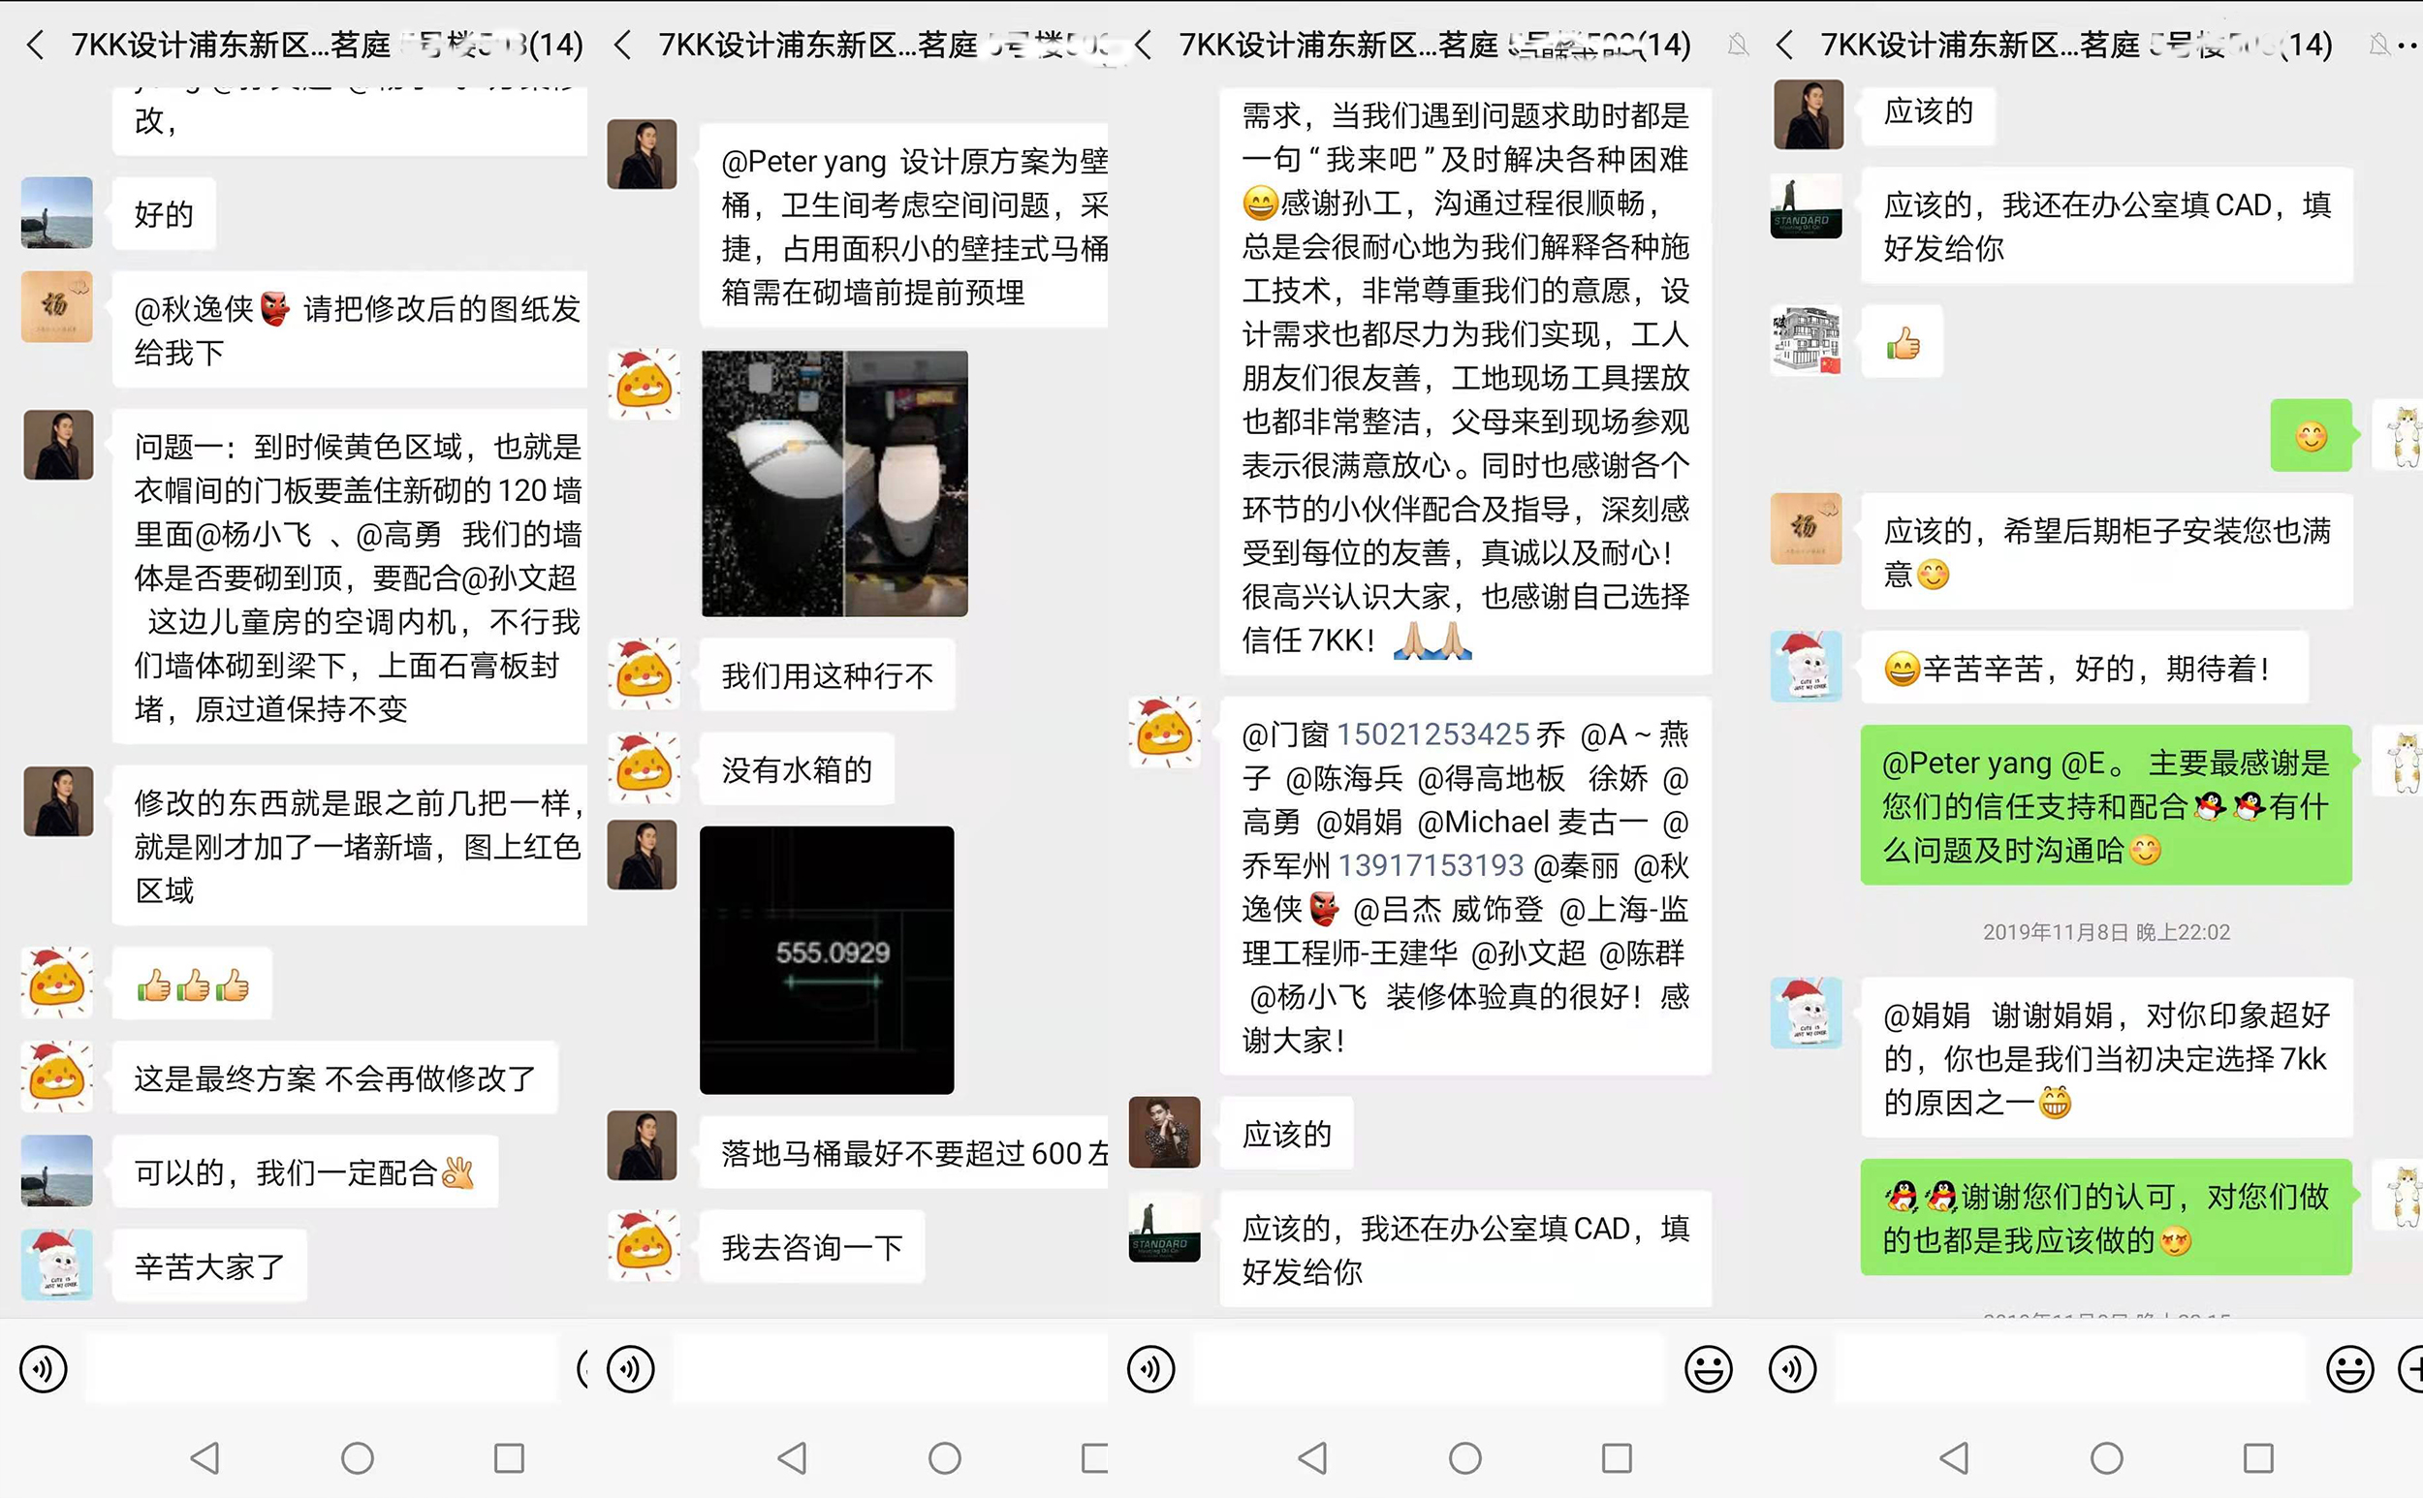Toggle voice input mode in the fourth chat
Screen dimensions: 2423x1498
(x=1794, y=1368)
